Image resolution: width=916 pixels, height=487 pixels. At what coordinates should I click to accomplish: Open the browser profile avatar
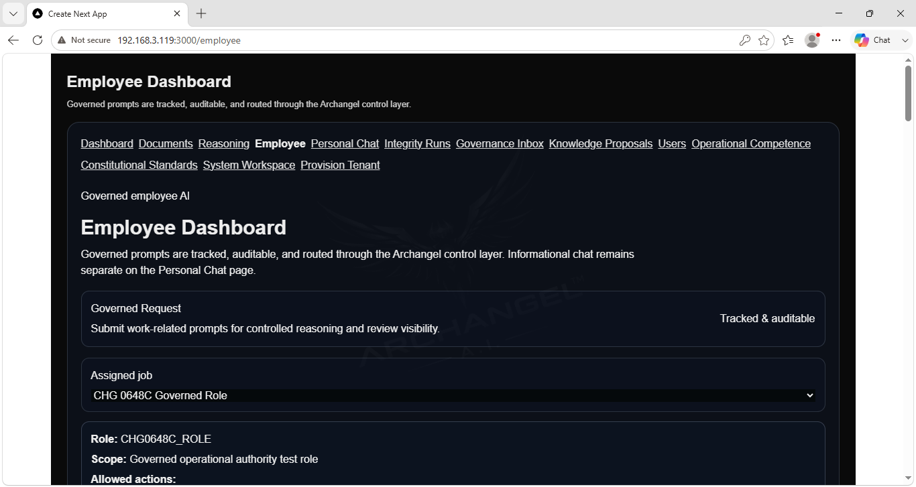[812, 40]
